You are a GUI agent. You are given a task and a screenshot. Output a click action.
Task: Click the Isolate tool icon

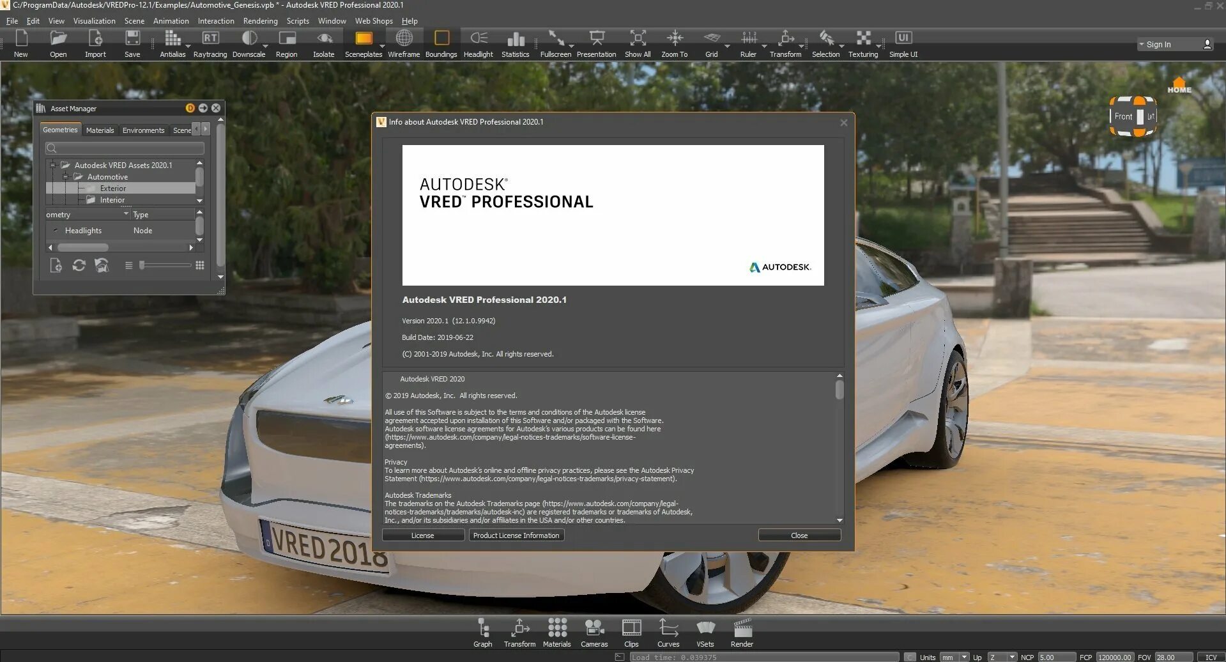click(x=324, y=43)
